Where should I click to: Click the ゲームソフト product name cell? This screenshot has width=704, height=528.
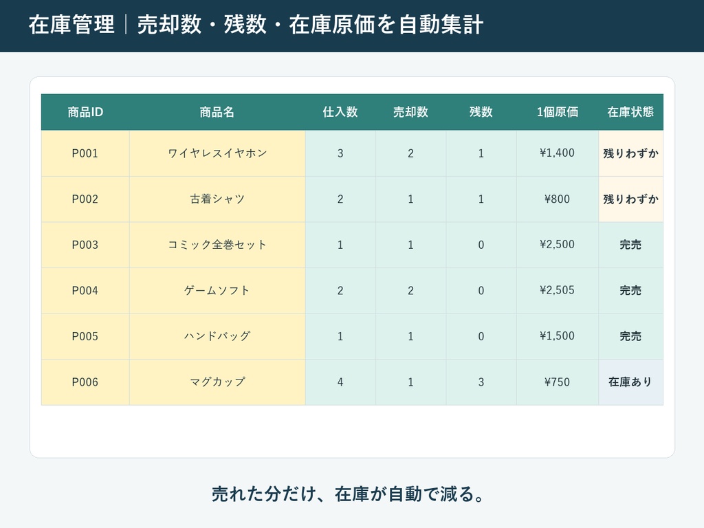217,291
